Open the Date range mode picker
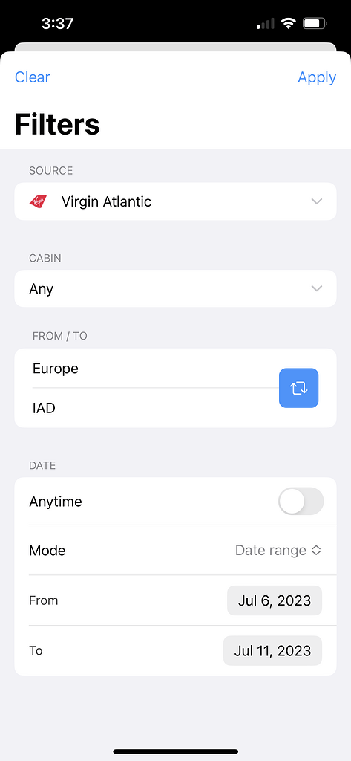This screenshot has width=351, height=761. click(278, 550)
